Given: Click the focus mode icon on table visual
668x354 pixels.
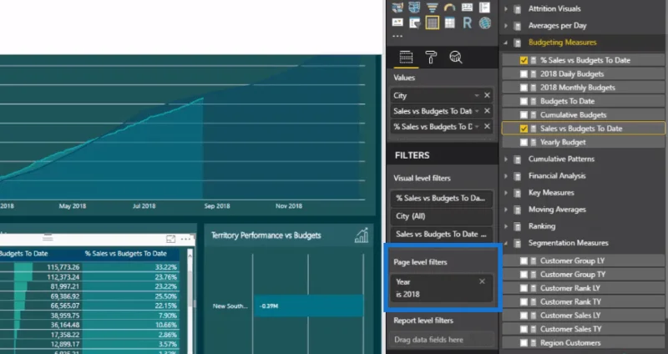Looking at the screenshot, I should click(x=171, y=239).
